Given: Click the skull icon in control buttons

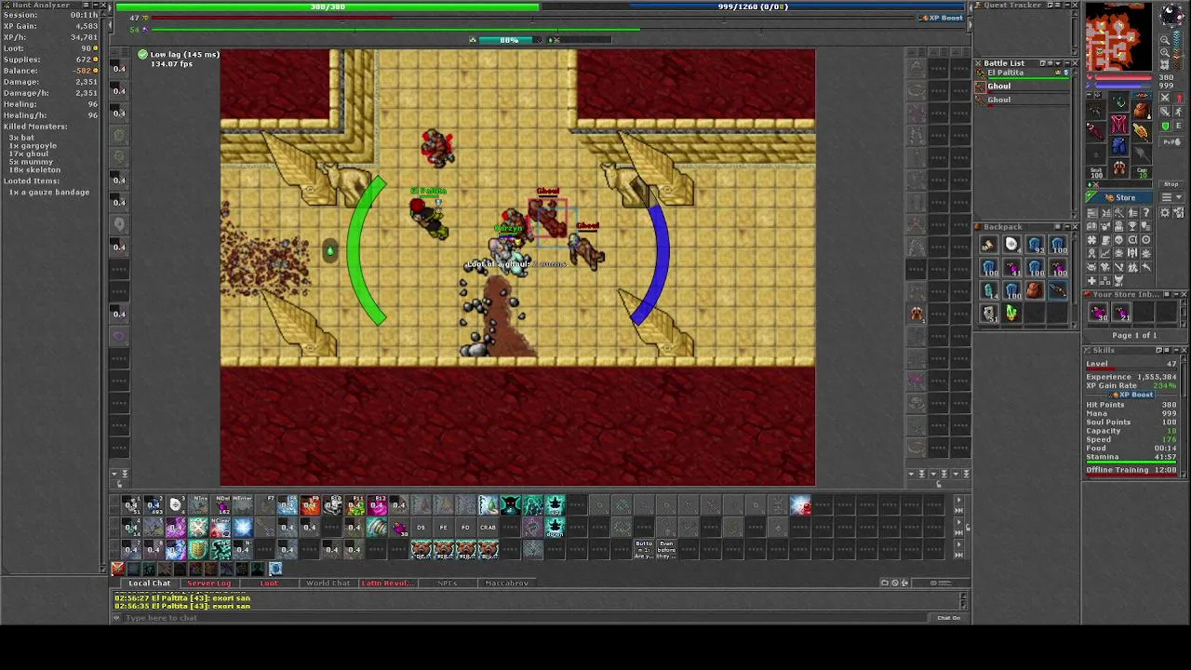Looking at the screenshot, I should pos(1118,240).
